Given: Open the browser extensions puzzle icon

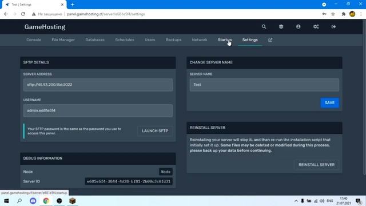Looking at the screenshot, I should tap(343, 14).
